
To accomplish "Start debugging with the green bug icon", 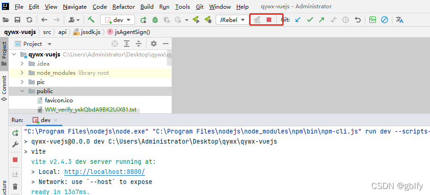I will coord(155,20).
